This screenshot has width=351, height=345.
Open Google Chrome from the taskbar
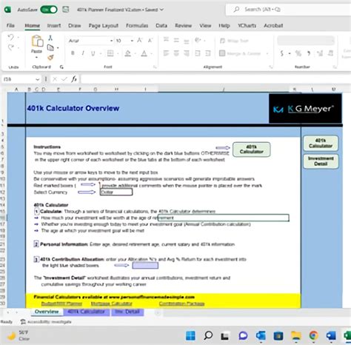314,335
